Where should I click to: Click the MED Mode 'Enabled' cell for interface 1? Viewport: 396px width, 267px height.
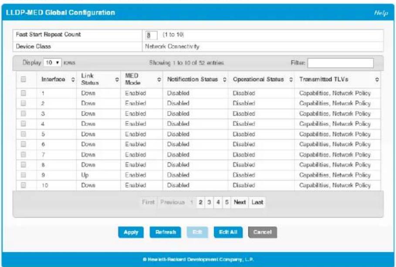(135, 93)
